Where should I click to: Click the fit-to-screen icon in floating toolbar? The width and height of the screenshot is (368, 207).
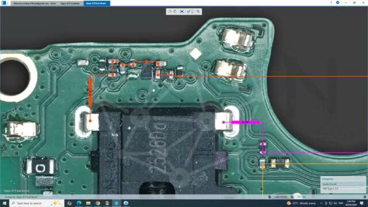tap(182, 11)
